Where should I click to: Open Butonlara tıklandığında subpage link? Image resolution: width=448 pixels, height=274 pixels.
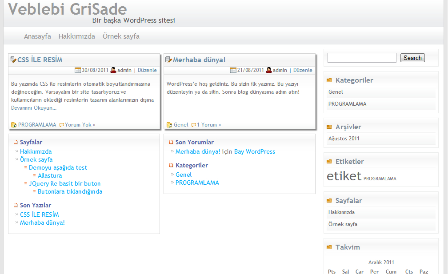pyautogui.click(x=70, y=191)
